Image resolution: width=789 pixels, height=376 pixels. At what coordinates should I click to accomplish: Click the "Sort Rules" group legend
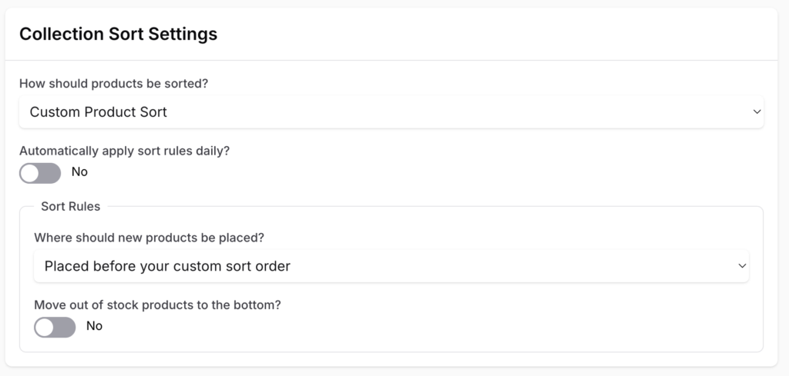coord(70,206)
